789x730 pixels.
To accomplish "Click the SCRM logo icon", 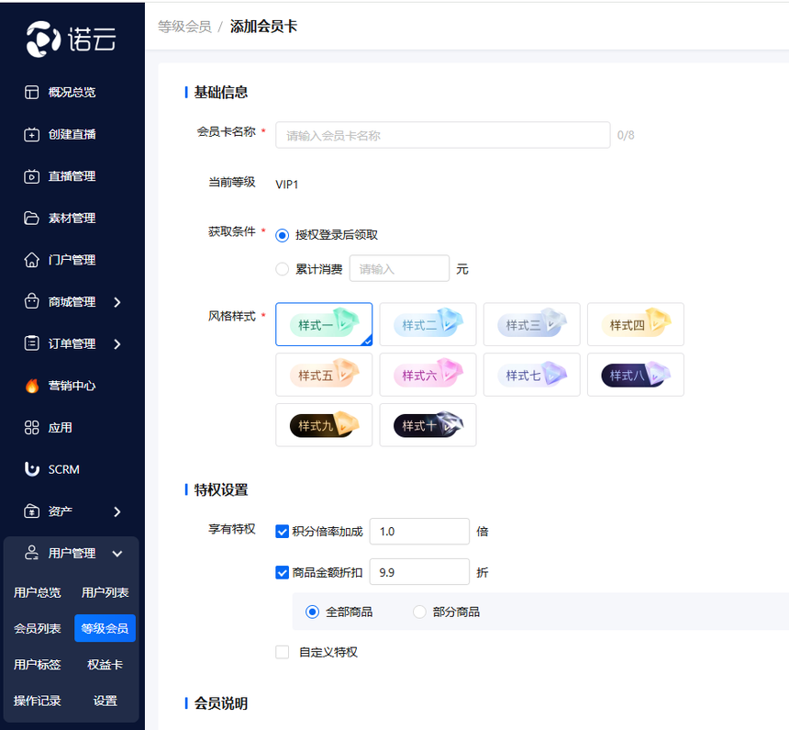I will pyautogui.click(x=31, y=469).
